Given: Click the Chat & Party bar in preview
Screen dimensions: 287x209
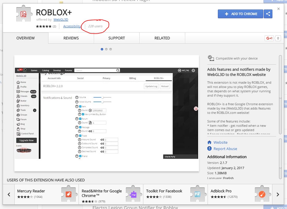Looking at the screenshot, I should pyautogui.click(x=180, y=156).
